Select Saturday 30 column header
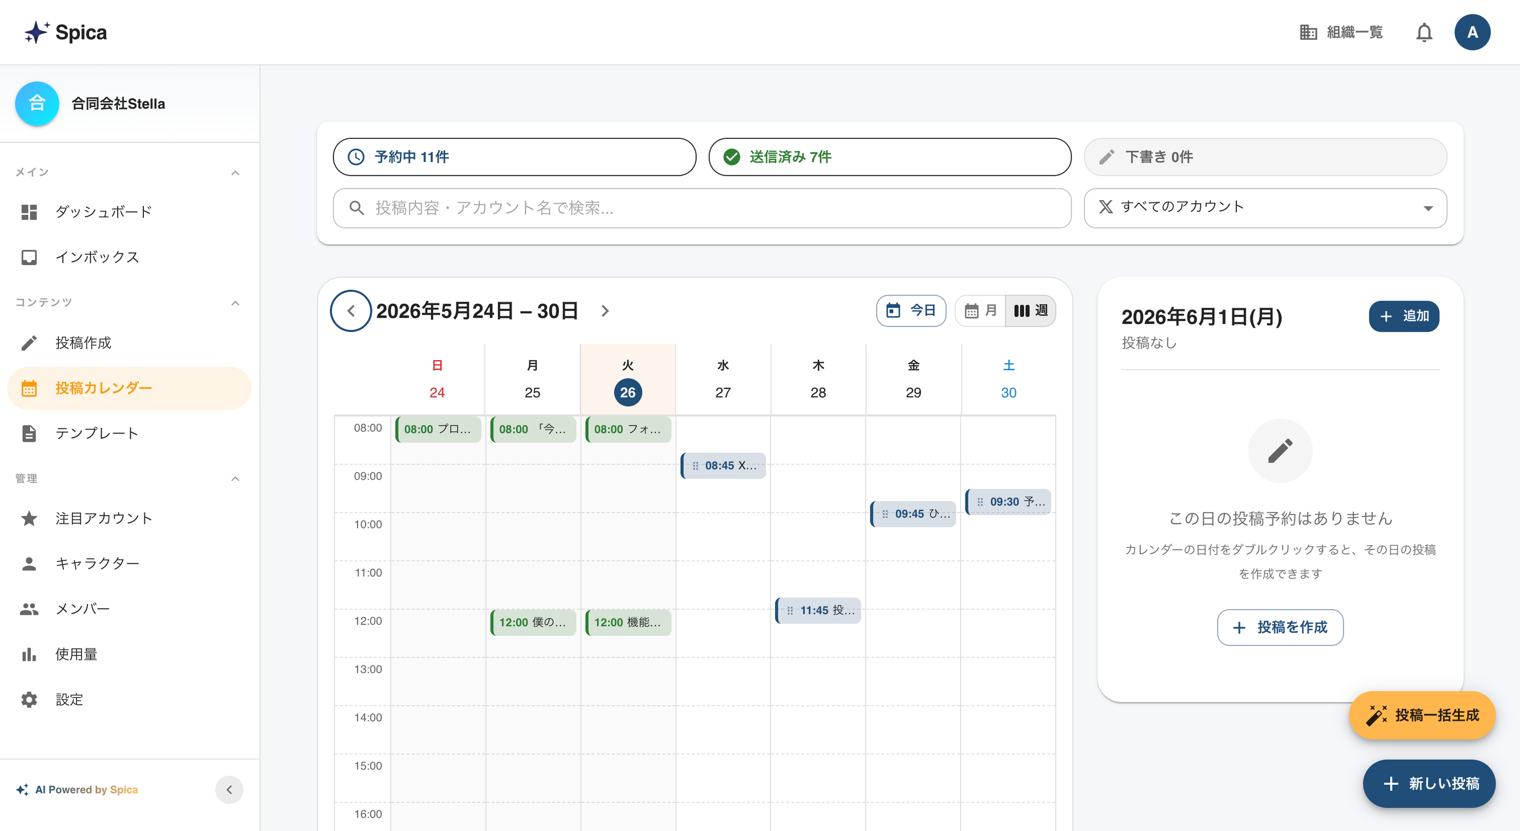 click(x=1008, y=379)
